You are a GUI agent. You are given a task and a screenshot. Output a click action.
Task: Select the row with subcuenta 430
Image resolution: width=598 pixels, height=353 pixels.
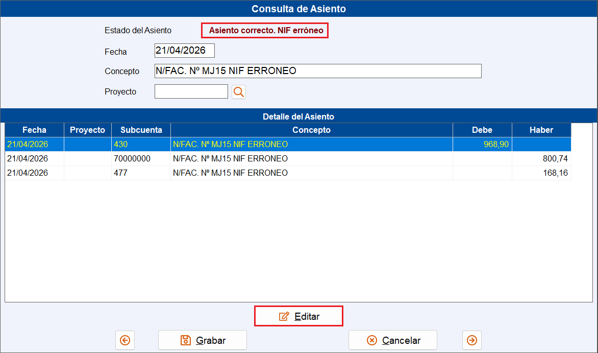tap(288, 145)
